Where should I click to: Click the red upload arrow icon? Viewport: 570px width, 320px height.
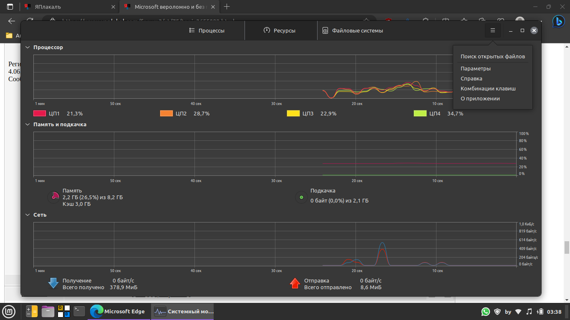pyautogui.click(x=295, y=283)
